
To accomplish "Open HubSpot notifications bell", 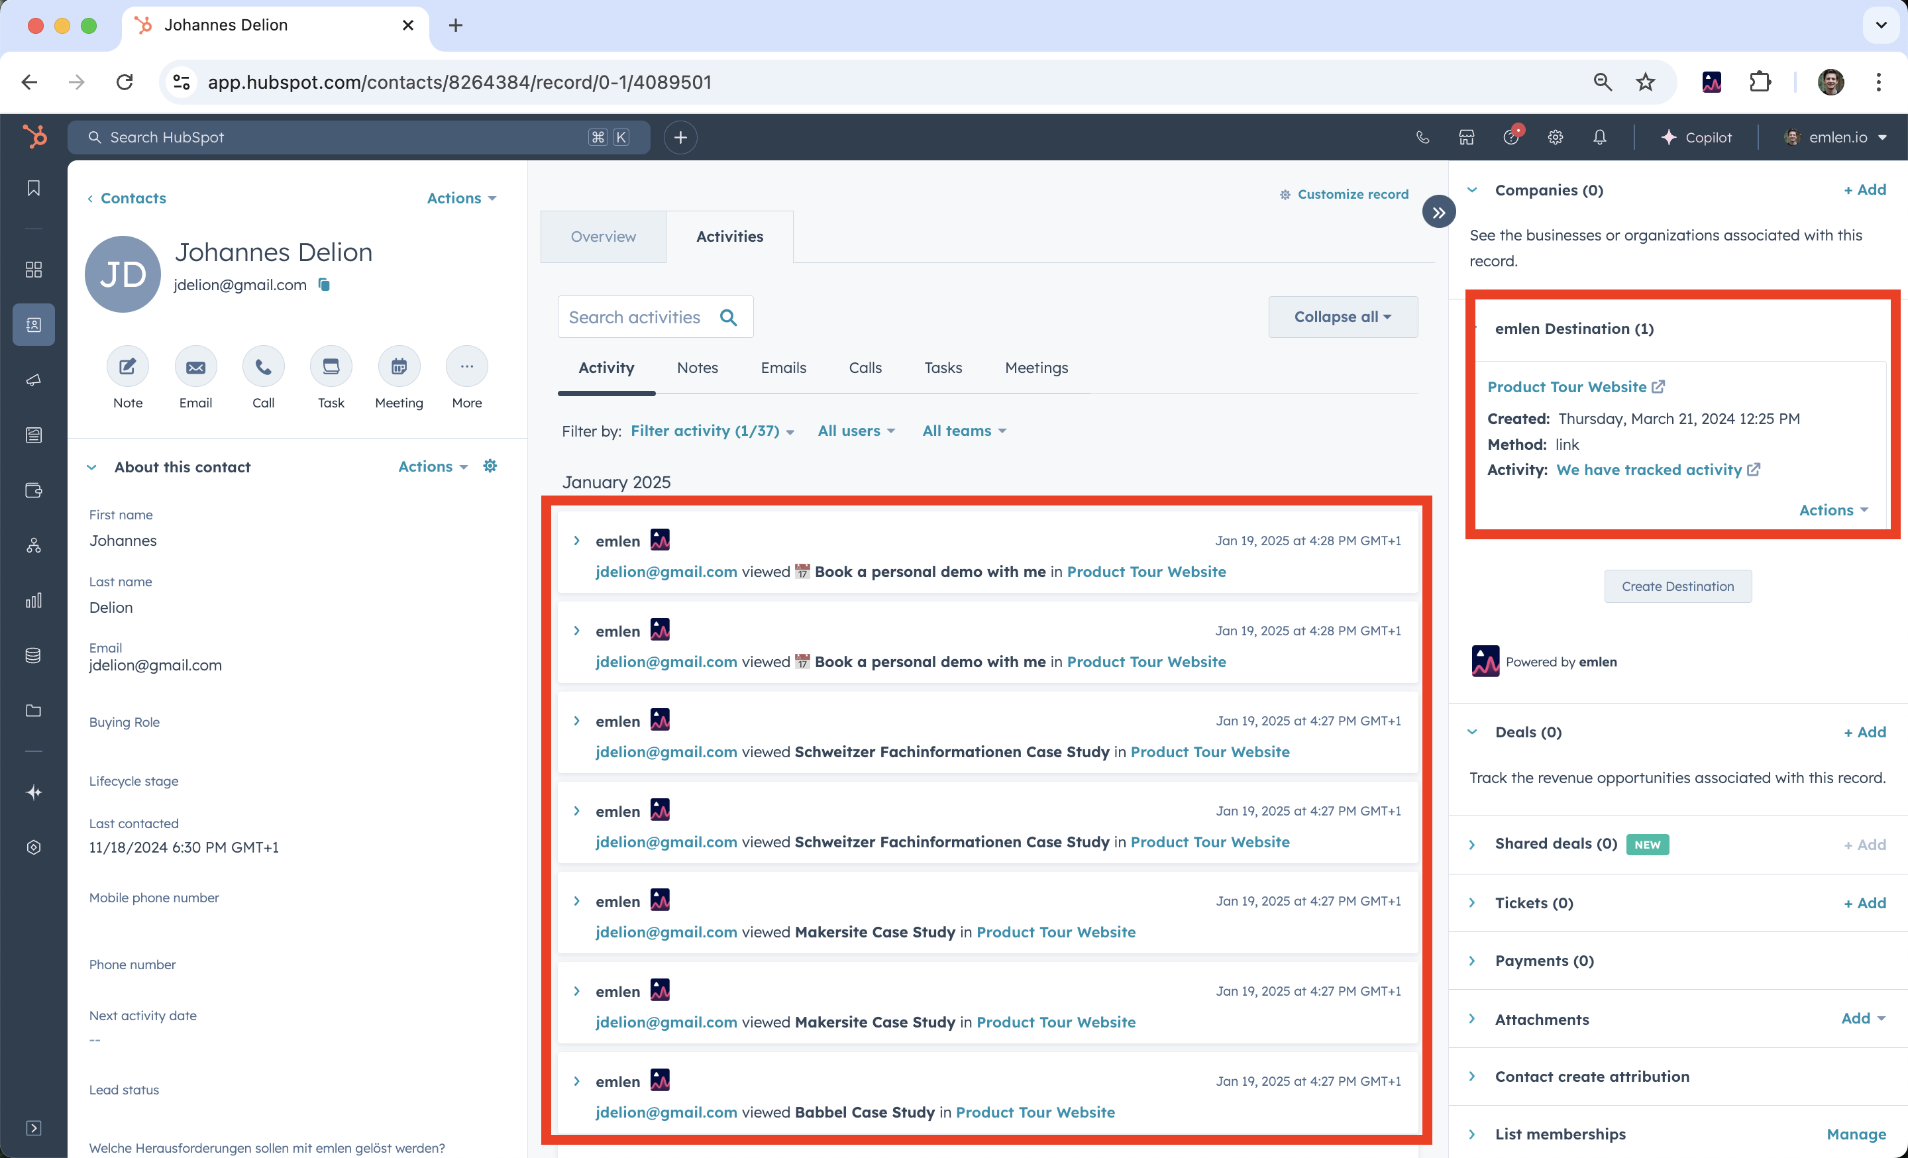I will (x=1599, y=137).
